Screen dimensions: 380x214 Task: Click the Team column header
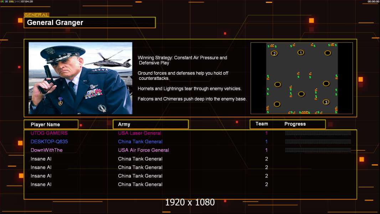[262, 124]
